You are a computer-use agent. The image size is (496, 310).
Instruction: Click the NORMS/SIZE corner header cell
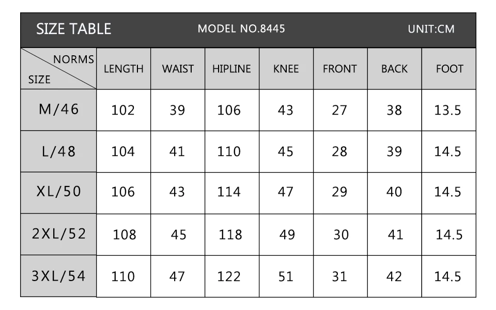click(58, 69)
